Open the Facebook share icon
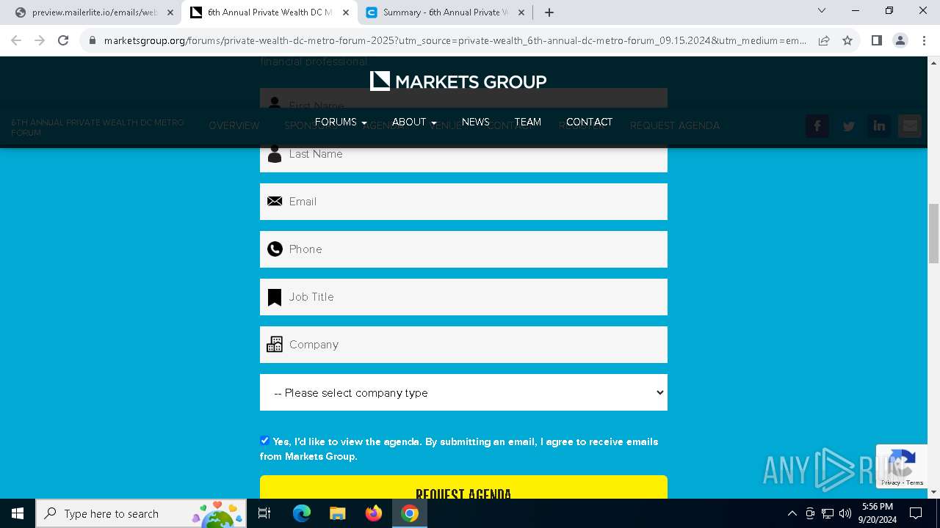Viewport: 940px width, 528px height. pos(817,126)
